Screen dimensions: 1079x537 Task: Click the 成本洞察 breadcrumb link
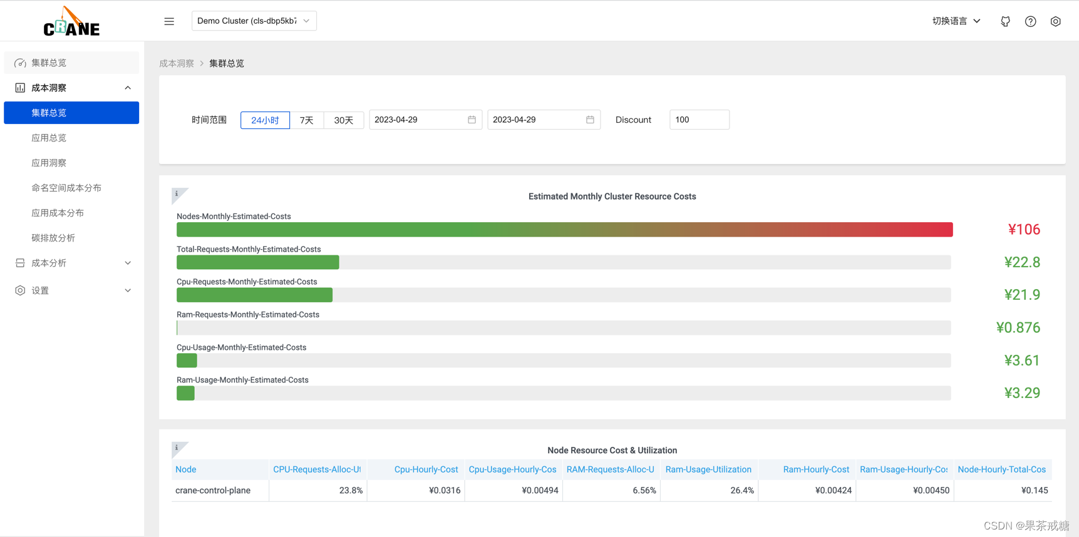(177, 63)
